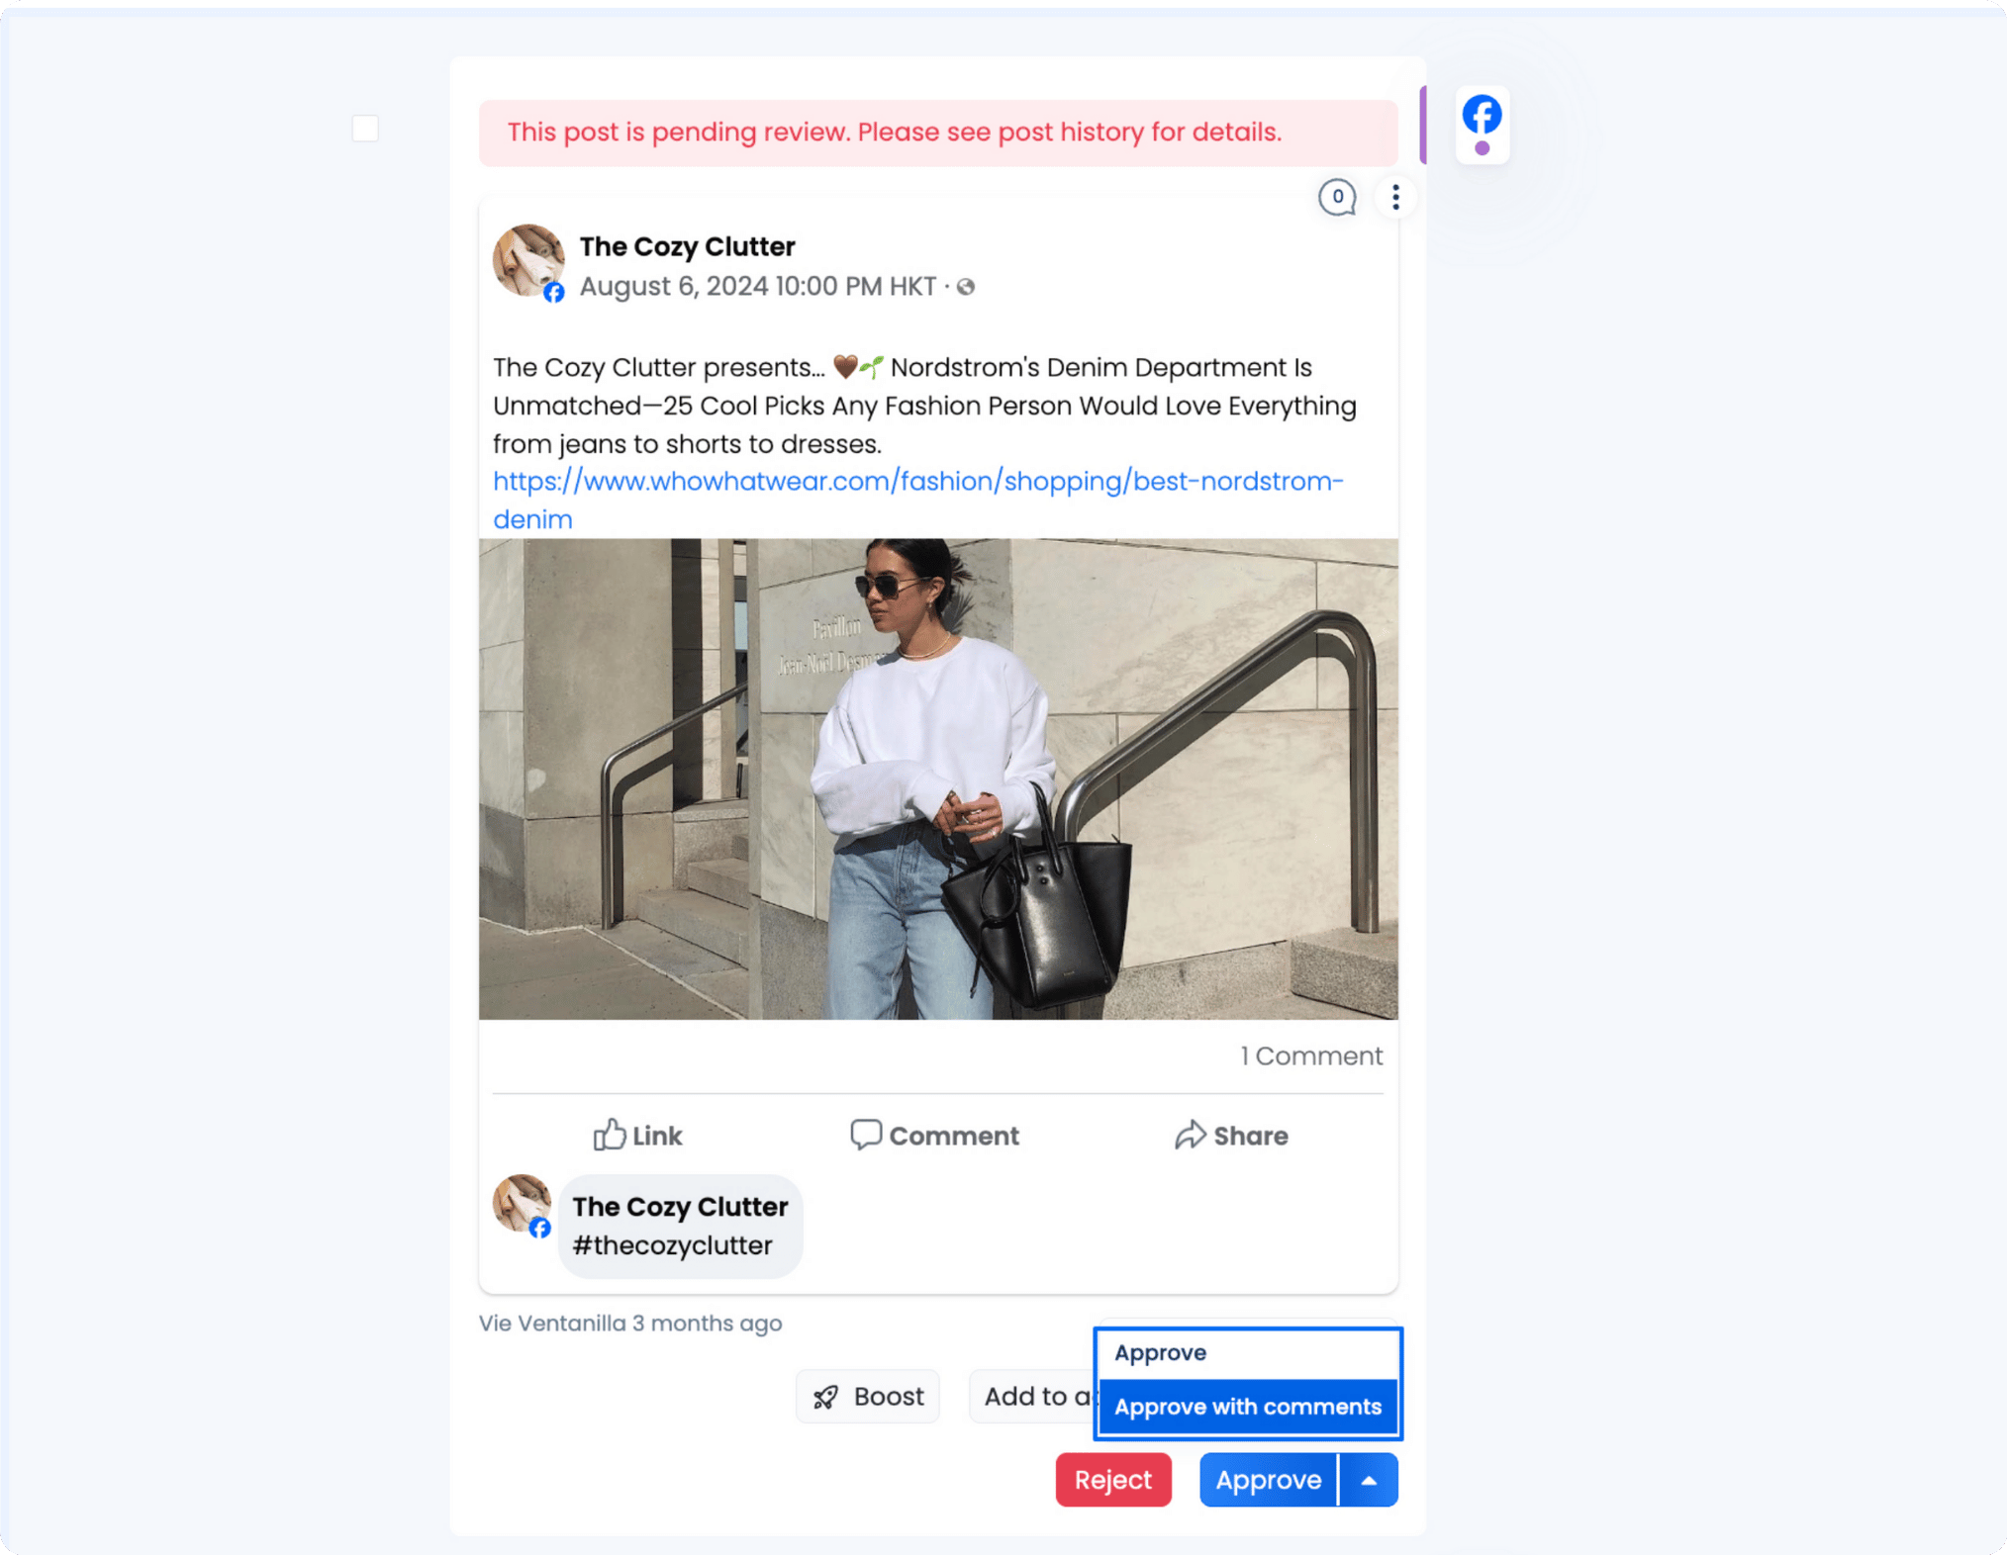
Task: Click the Reject button
Action: 1112,1480
